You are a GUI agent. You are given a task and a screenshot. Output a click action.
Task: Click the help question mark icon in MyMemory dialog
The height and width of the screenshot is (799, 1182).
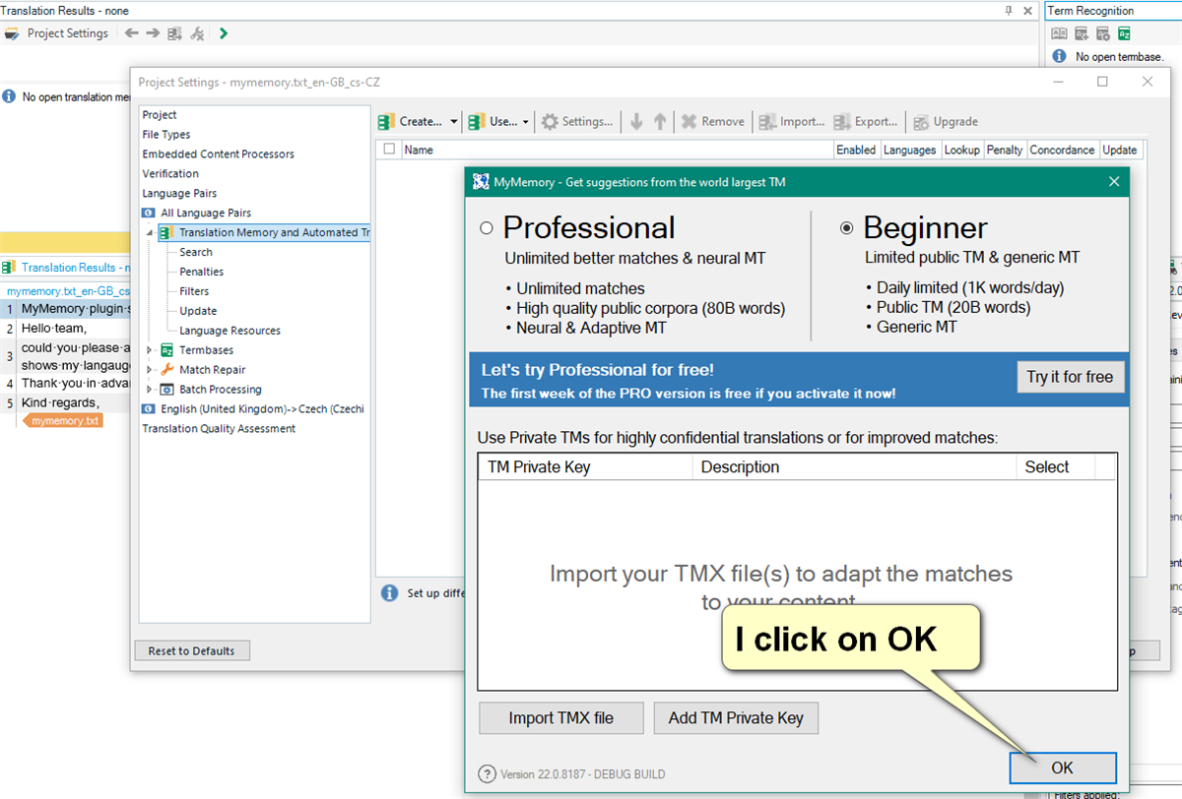487,773
